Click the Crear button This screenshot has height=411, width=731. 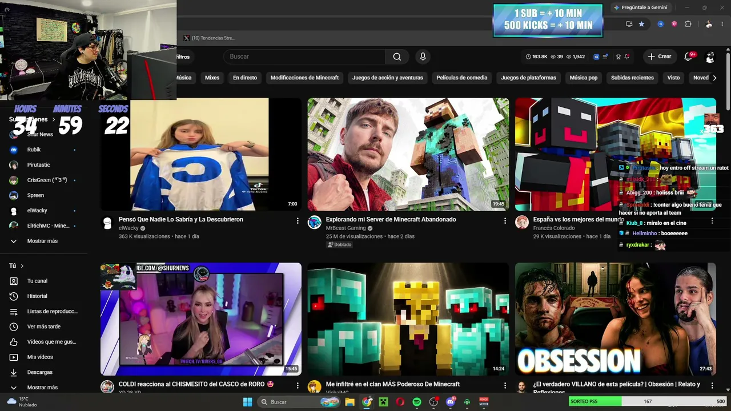[659, 57]
